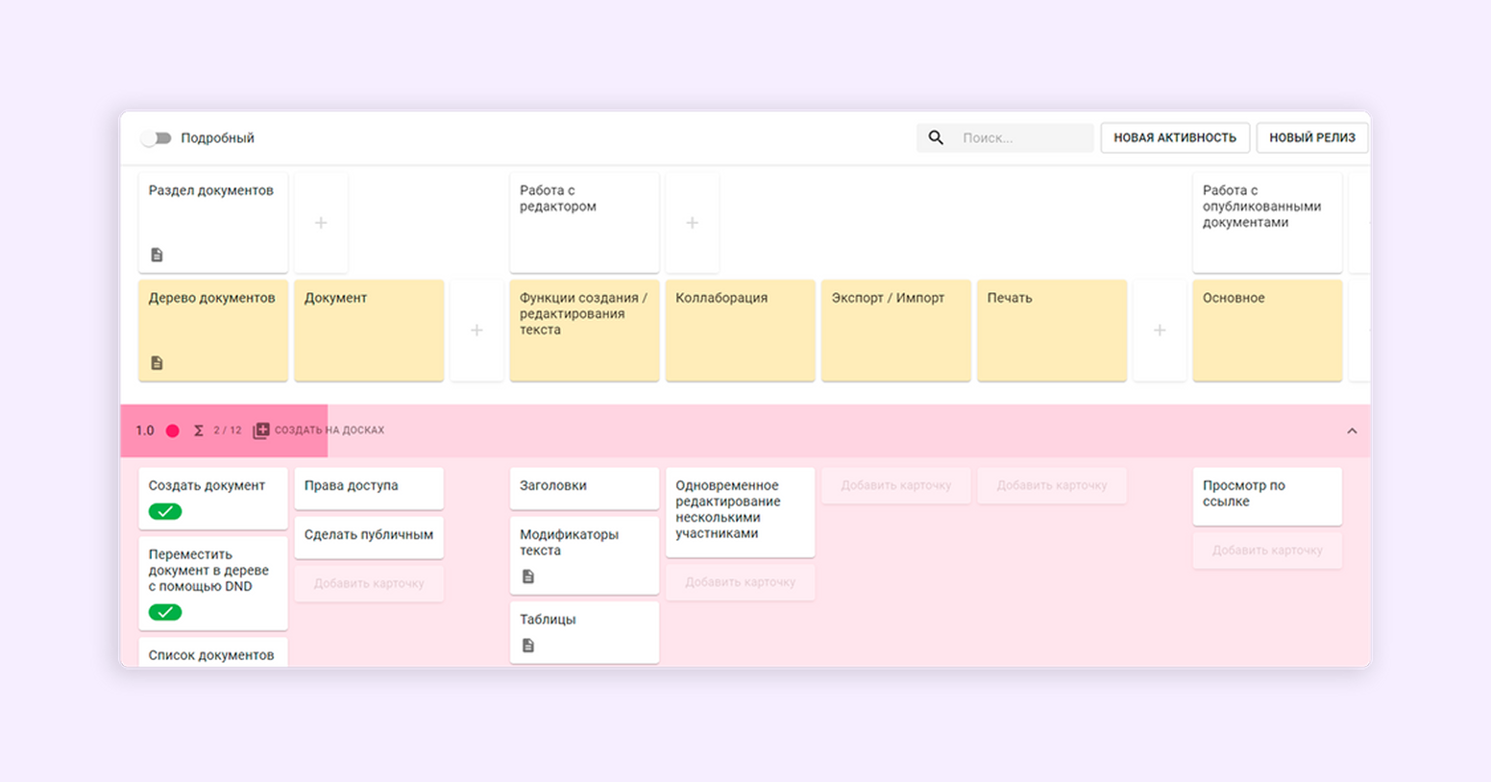Select the Основное card

[1267, 330]
